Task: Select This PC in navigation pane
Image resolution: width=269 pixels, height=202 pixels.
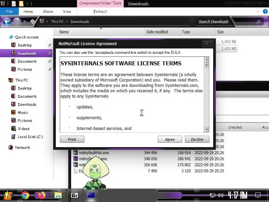Action: 22,80
